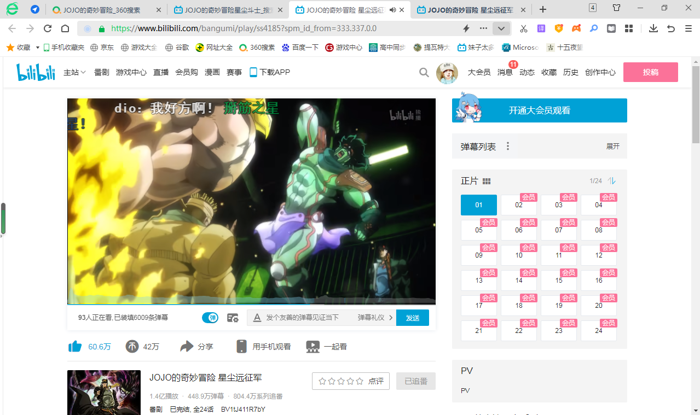Select episode 07
700x415 pixels.
pos(559,230)
